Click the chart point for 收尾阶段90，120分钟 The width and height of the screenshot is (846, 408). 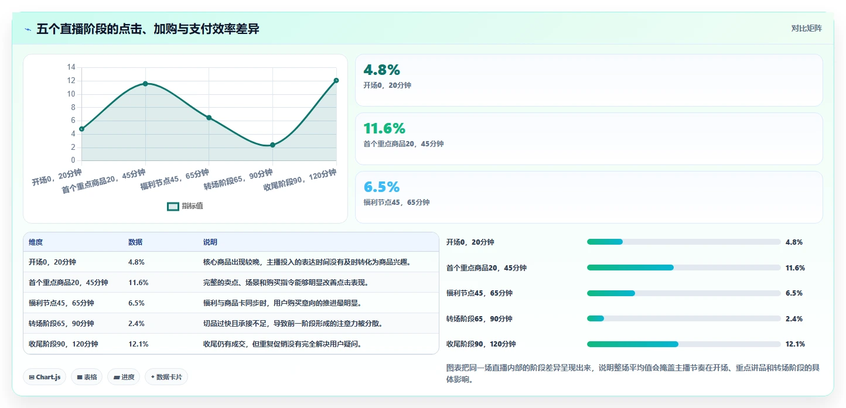tap(336, 80)
